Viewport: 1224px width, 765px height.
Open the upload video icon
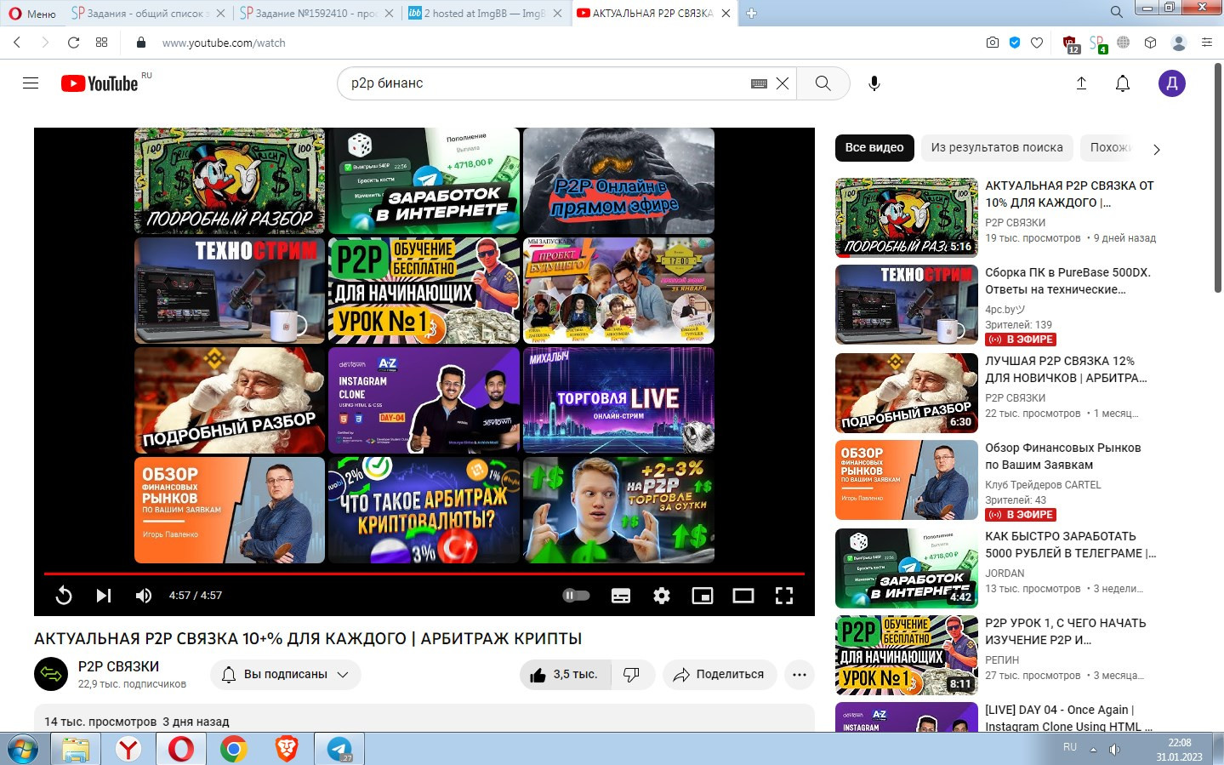tap(1081, 83)
